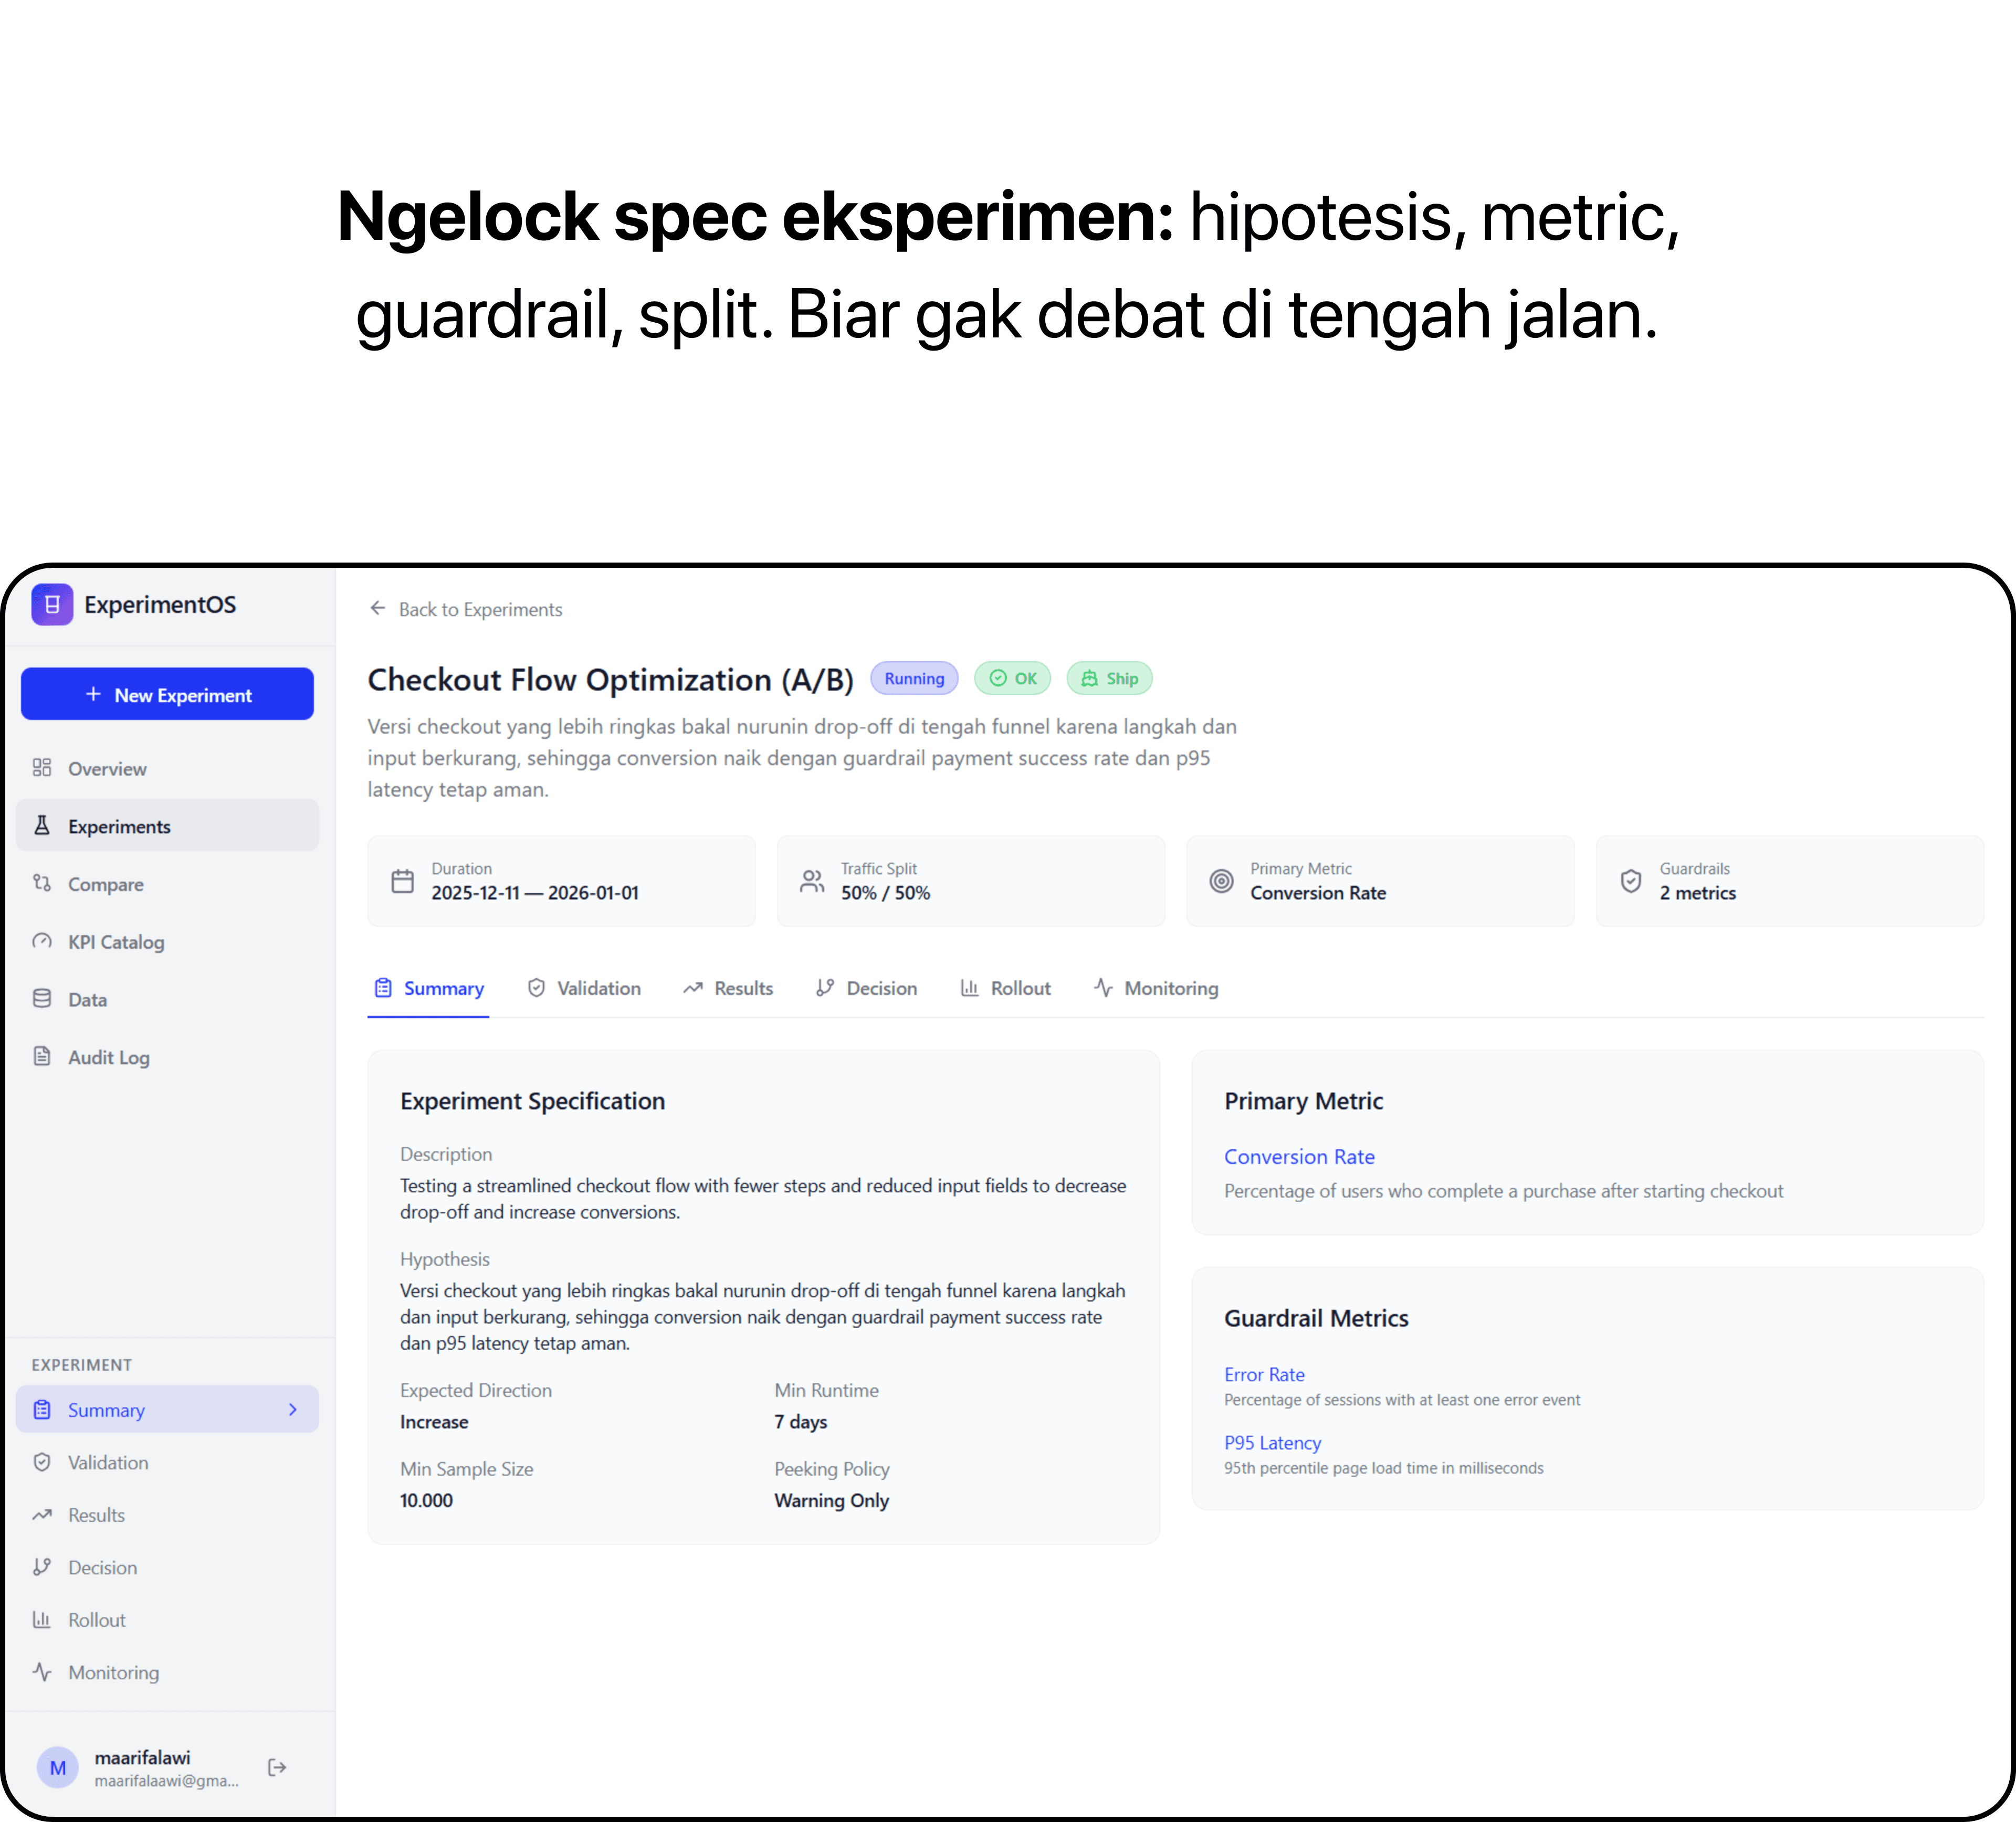Open Compare in the sidebar

tap(105, 885)
